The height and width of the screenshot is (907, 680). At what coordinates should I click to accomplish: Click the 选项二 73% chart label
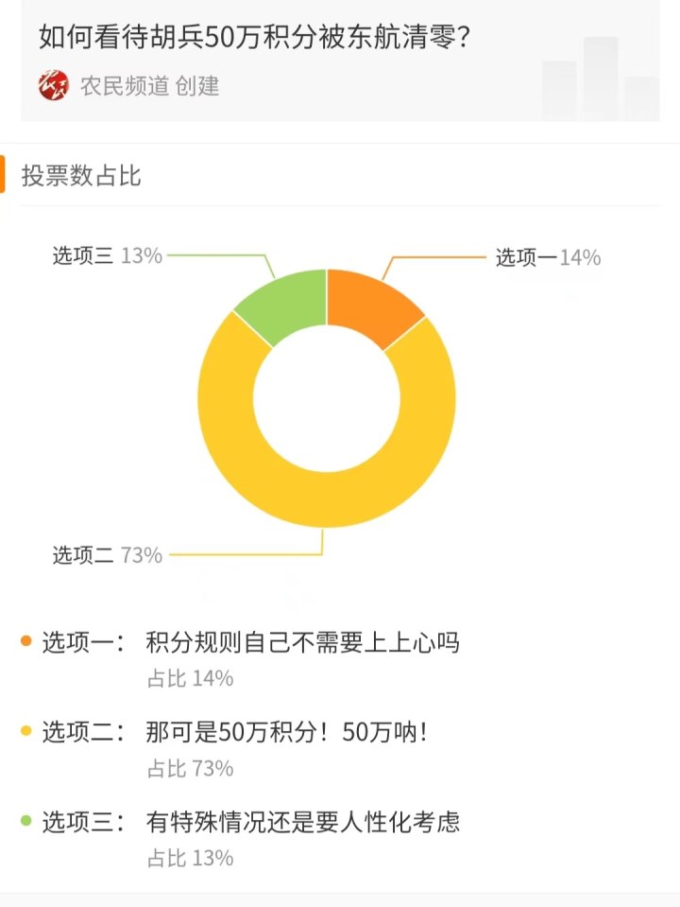pos(108,555)
